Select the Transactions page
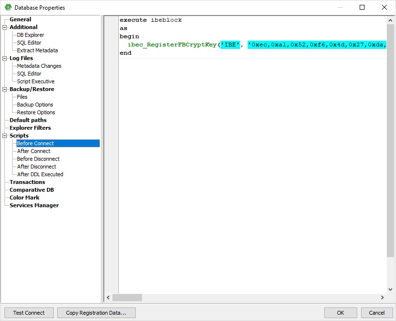Screen dimensions: 396x321 [x=27, y=182]
